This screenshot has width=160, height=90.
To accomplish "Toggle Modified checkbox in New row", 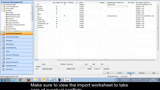I will [x=63, y=69].
